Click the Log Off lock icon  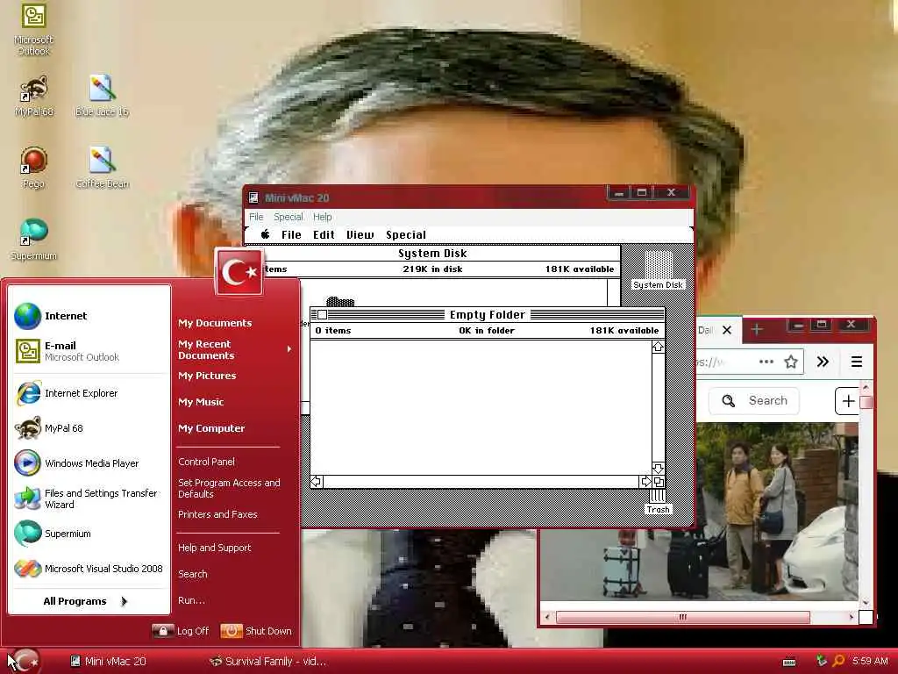point(163,631)
